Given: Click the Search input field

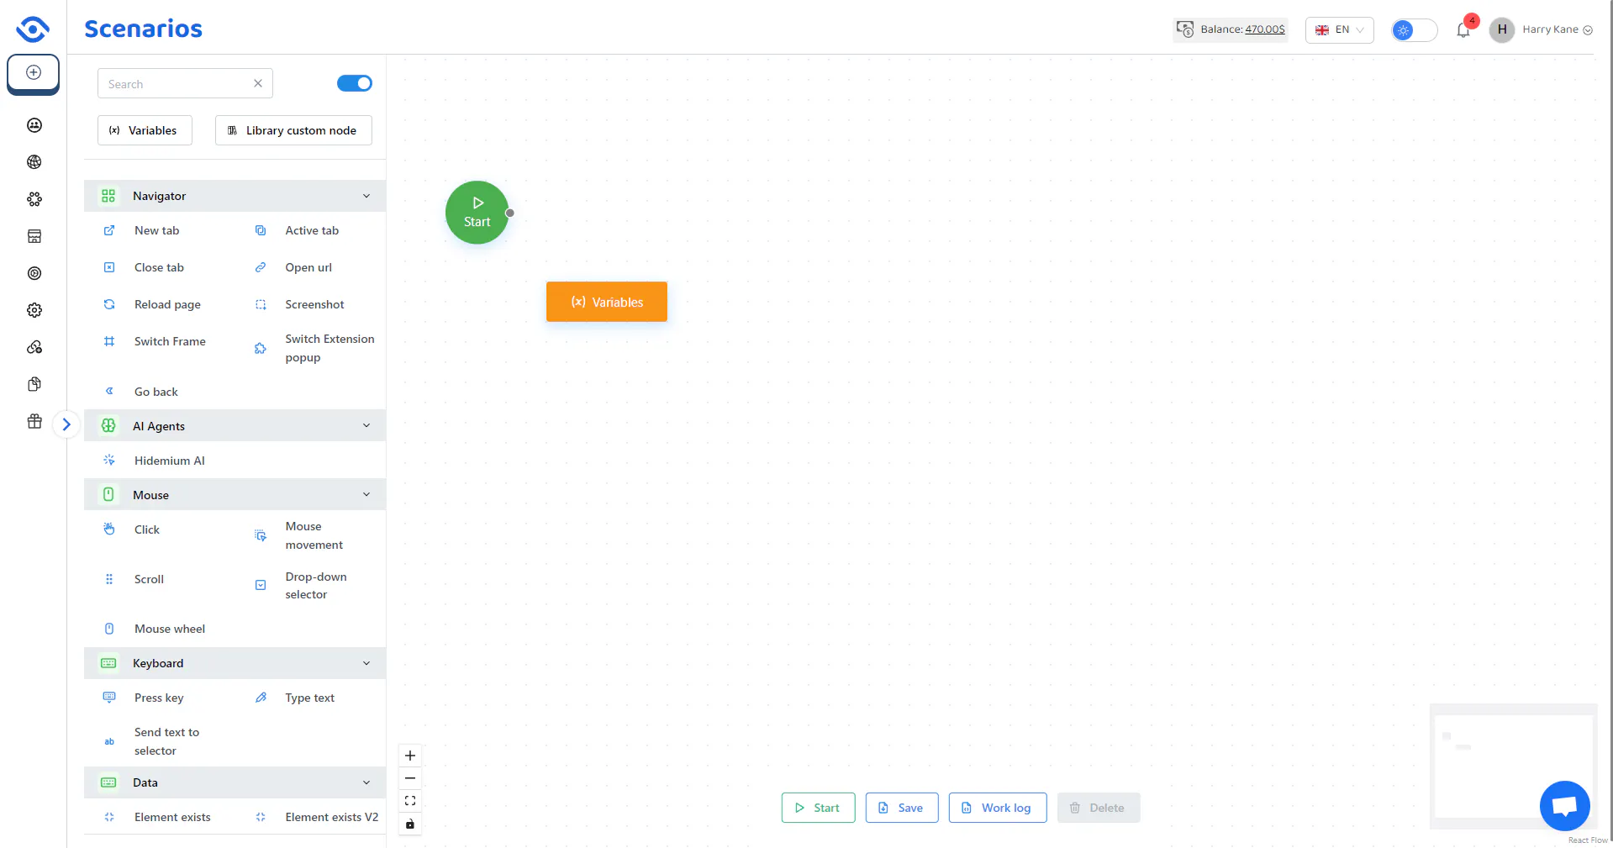Looking at the screenshot, I should tap(185, 83).
